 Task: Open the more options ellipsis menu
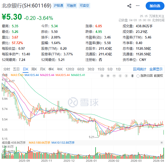pos(138,6)
